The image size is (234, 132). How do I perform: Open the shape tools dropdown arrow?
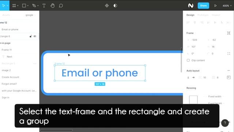28,6
